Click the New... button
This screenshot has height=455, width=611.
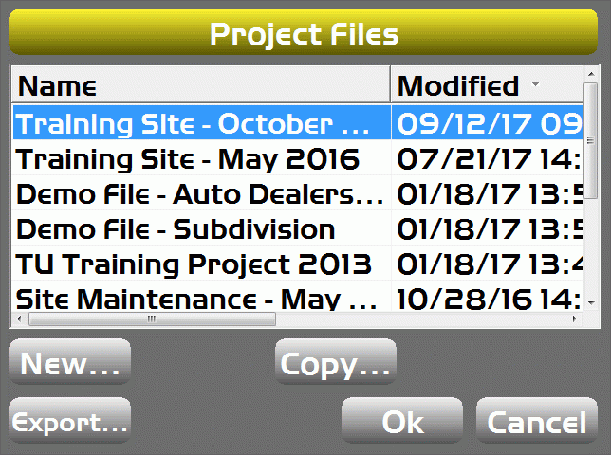point(70,362)
